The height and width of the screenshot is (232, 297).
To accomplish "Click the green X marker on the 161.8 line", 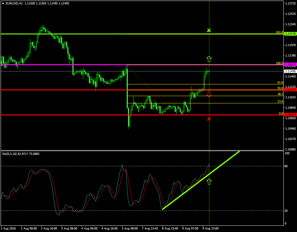I will coord(209,30).
